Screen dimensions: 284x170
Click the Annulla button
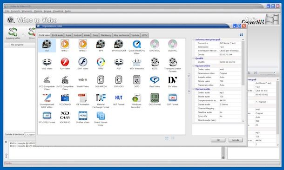coord(236,140)
